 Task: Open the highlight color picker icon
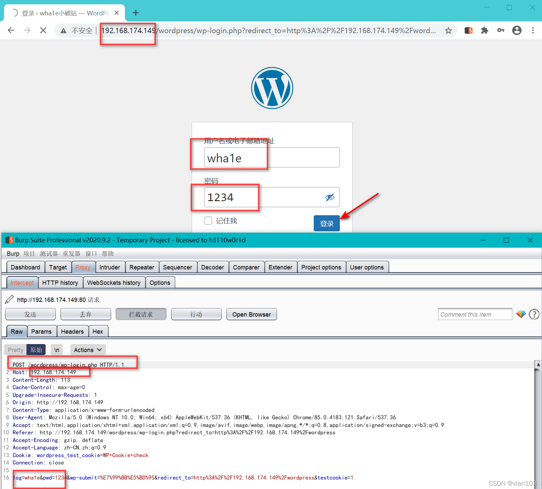click(521, 314)
